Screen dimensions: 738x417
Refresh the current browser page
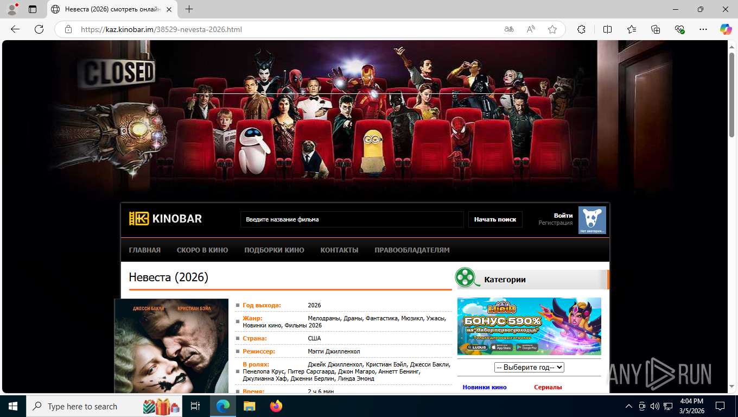[x=39, y=29]
